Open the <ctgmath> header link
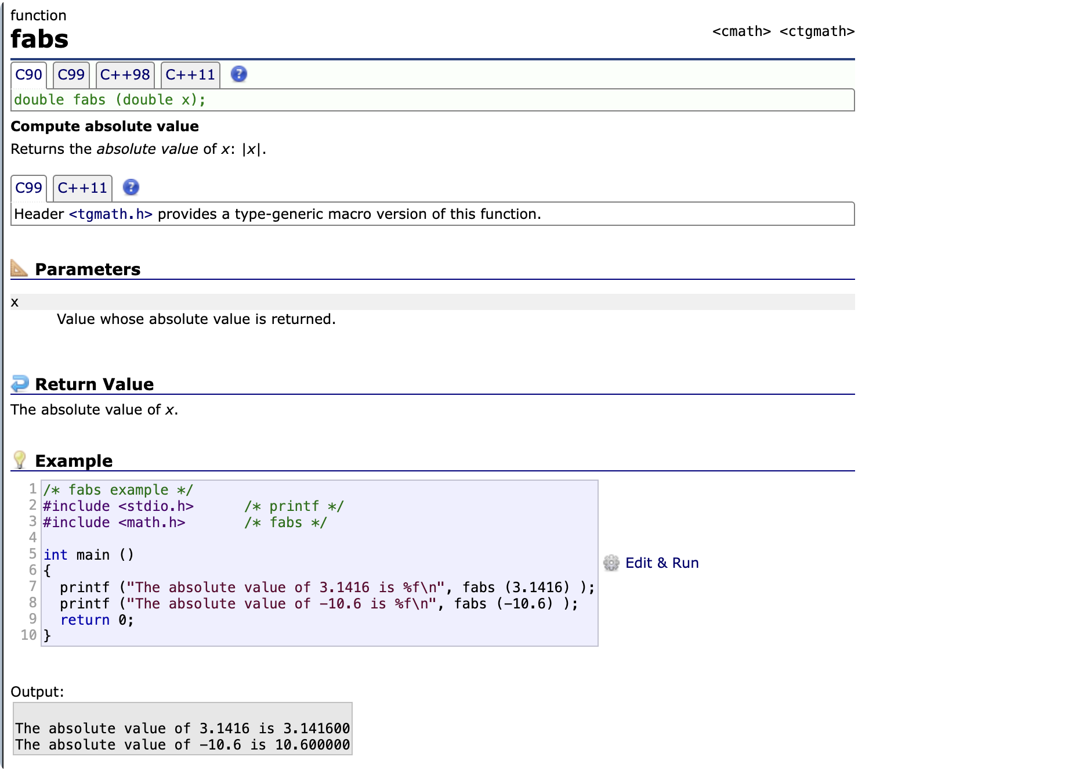Viewport: 1079px width, 771px height. click(817, 31)
